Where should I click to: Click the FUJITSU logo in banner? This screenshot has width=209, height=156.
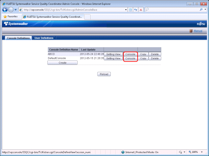click(201, 24)
